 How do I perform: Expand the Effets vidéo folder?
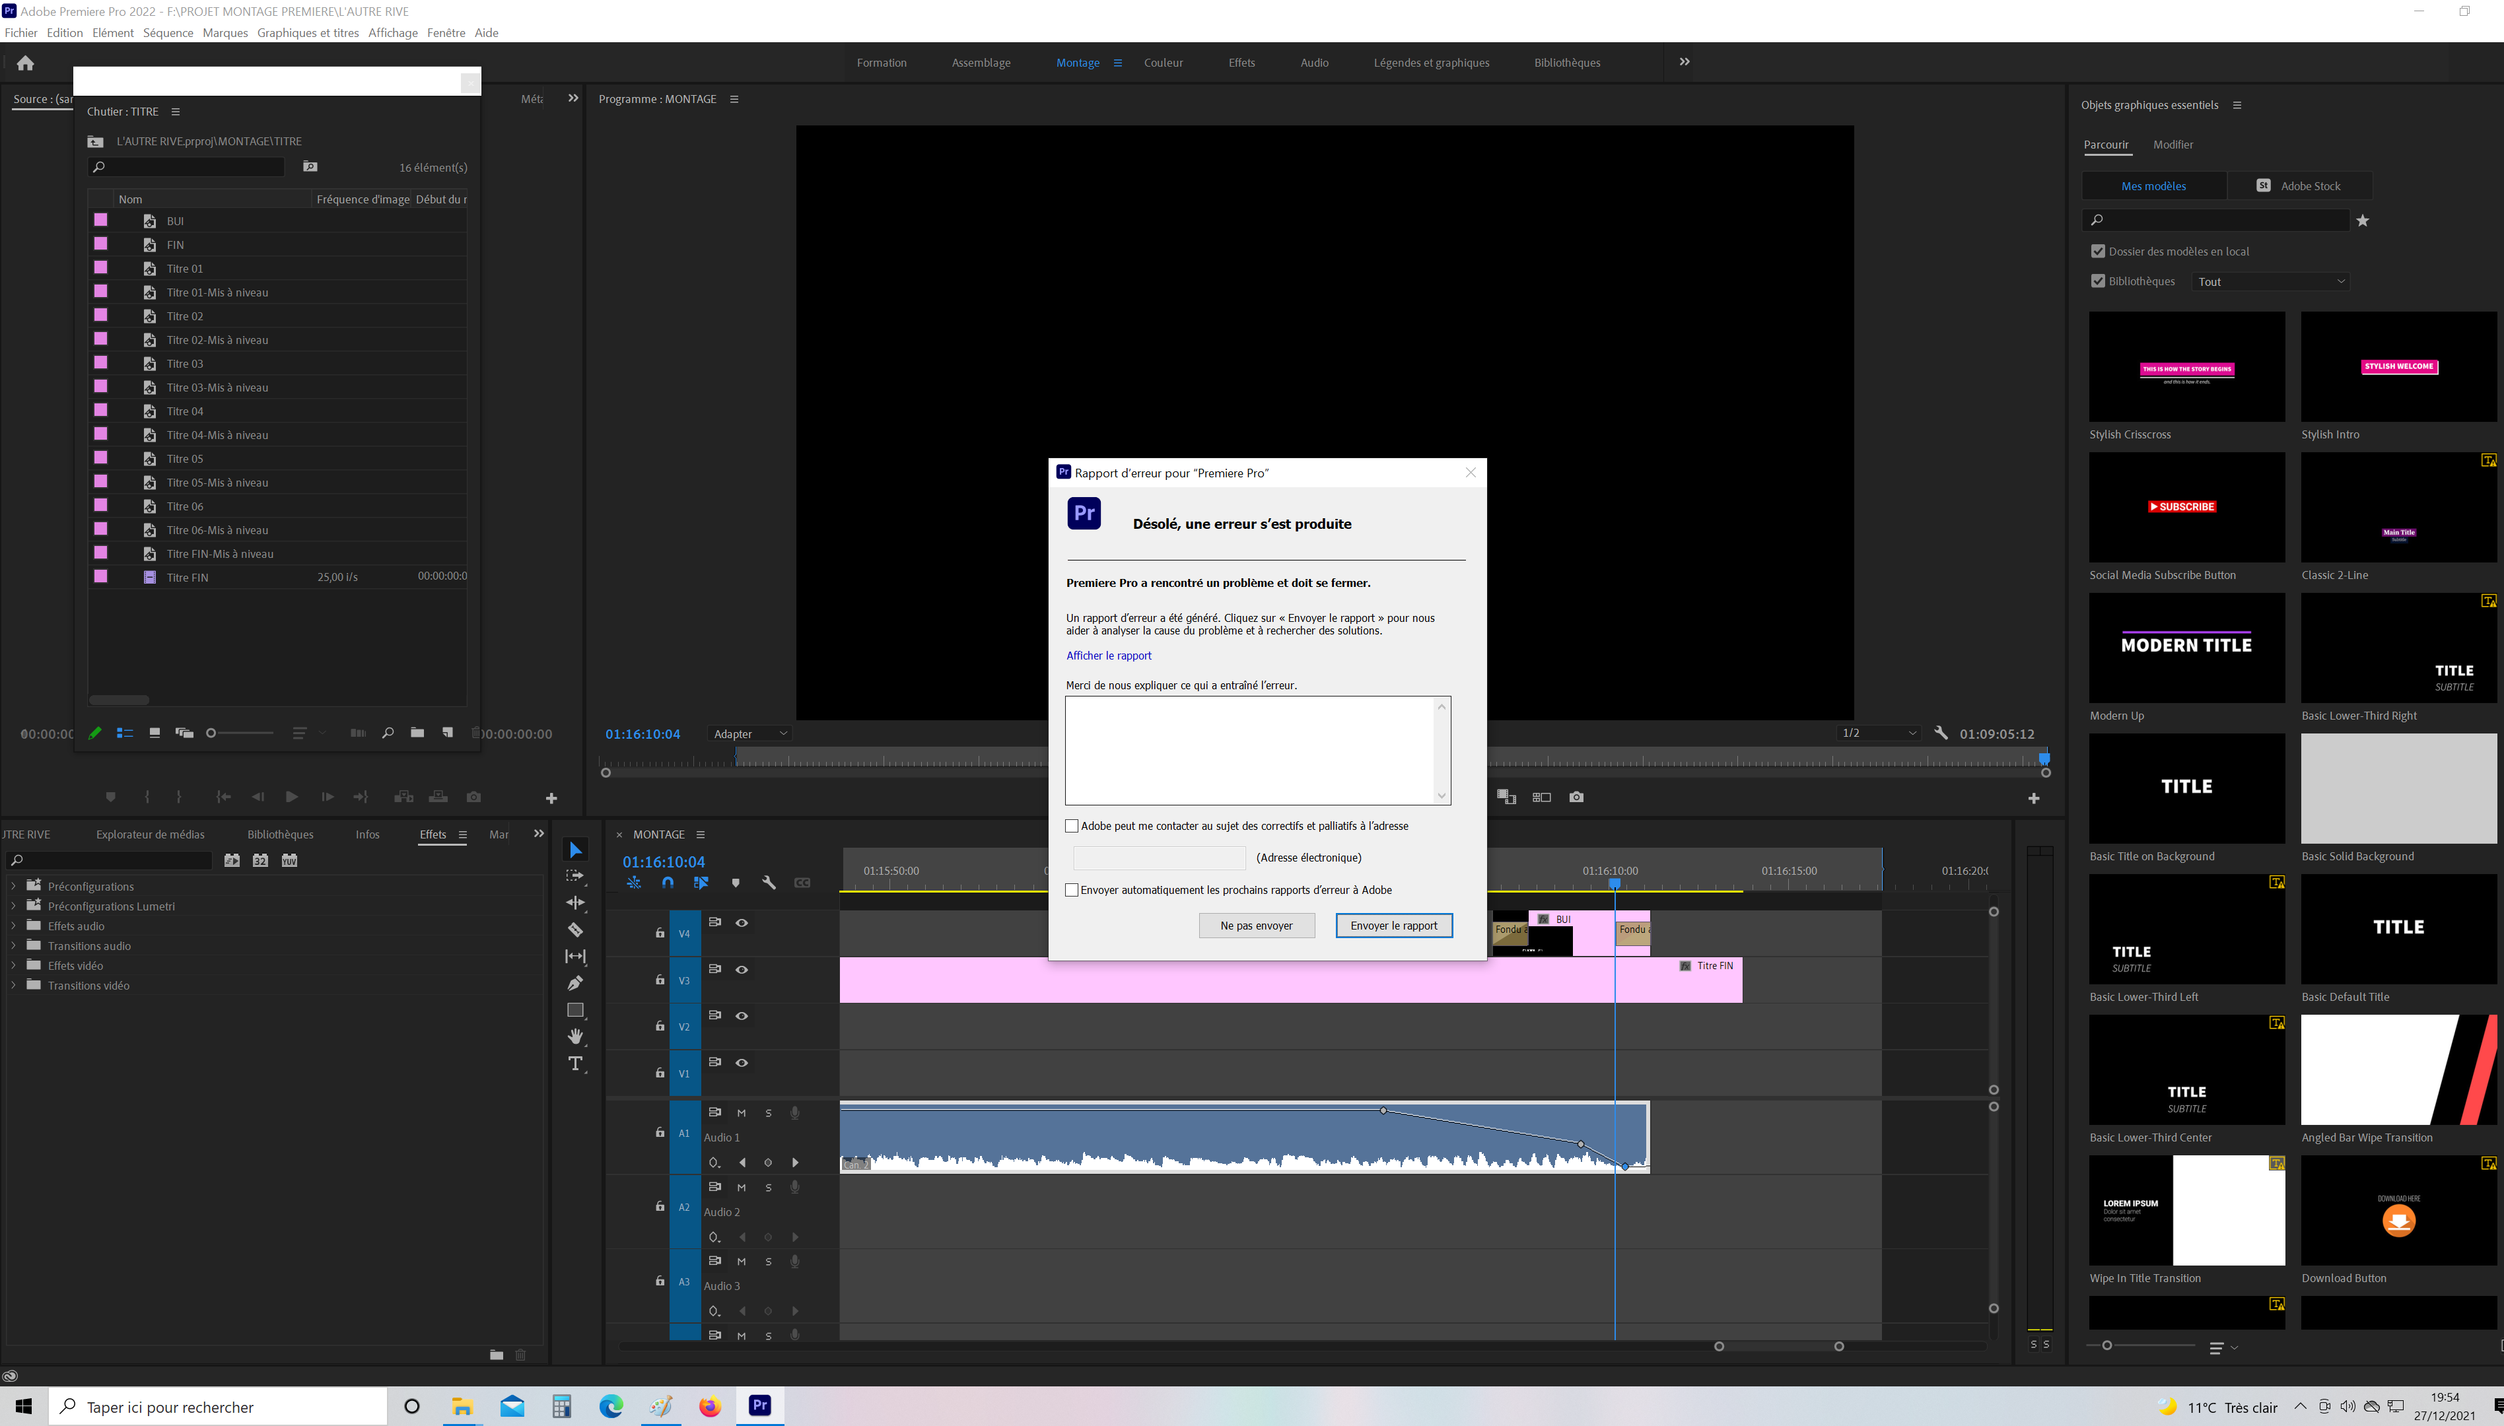coord(14,966)
